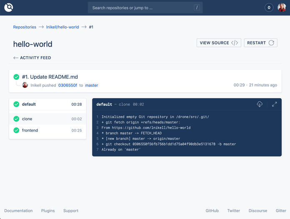Expand the log output to fullscreen
Viewport: 290px width, 219px height.
274,104
